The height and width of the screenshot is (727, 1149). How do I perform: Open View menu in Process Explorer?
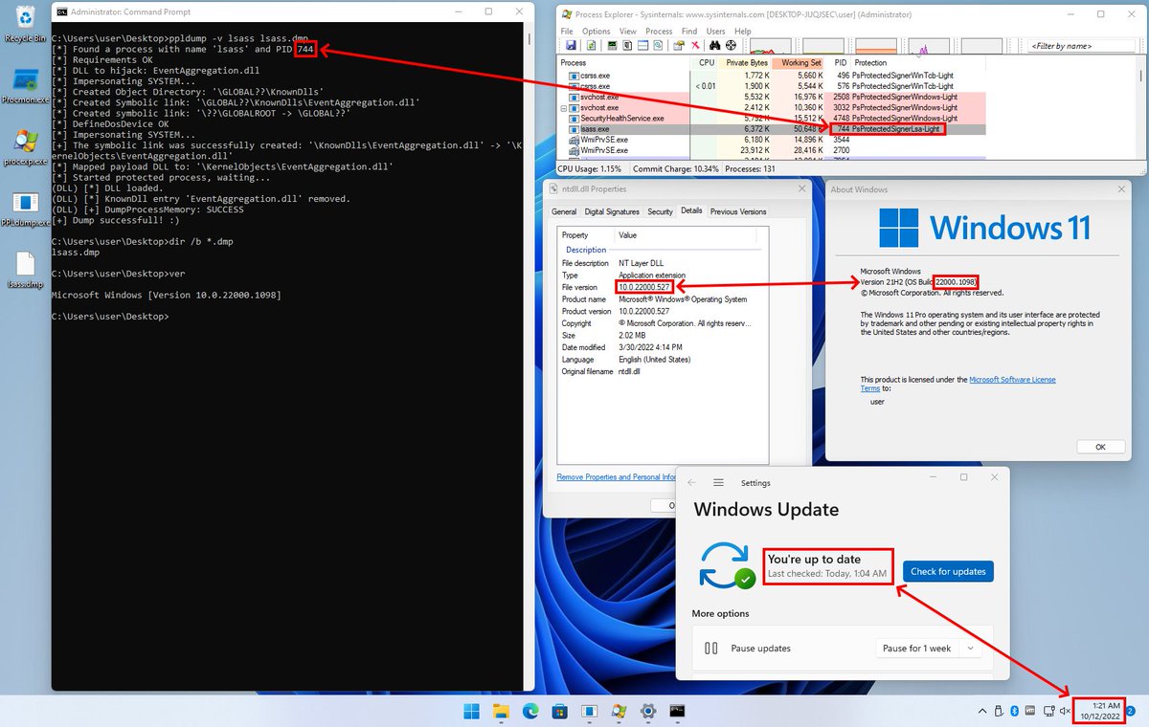point(628,32)
